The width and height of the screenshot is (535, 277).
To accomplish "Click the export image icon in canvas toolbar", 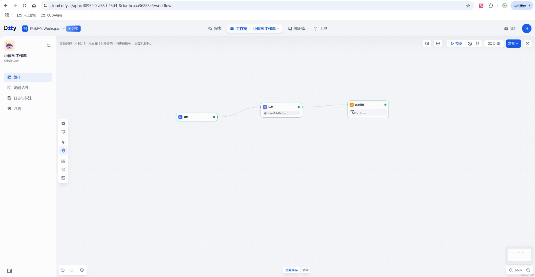I will pos(63,161).
